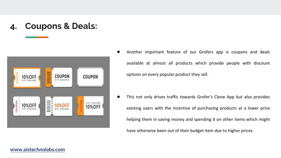Click the teal part of the title underline
This screenshot has height=158, width=281.
[x=31, y=37]
